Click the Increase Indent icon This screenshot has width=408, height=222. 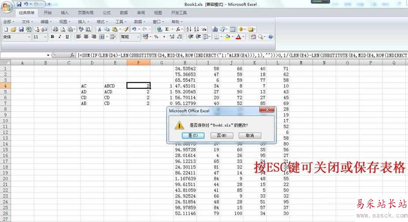[198, 37]
